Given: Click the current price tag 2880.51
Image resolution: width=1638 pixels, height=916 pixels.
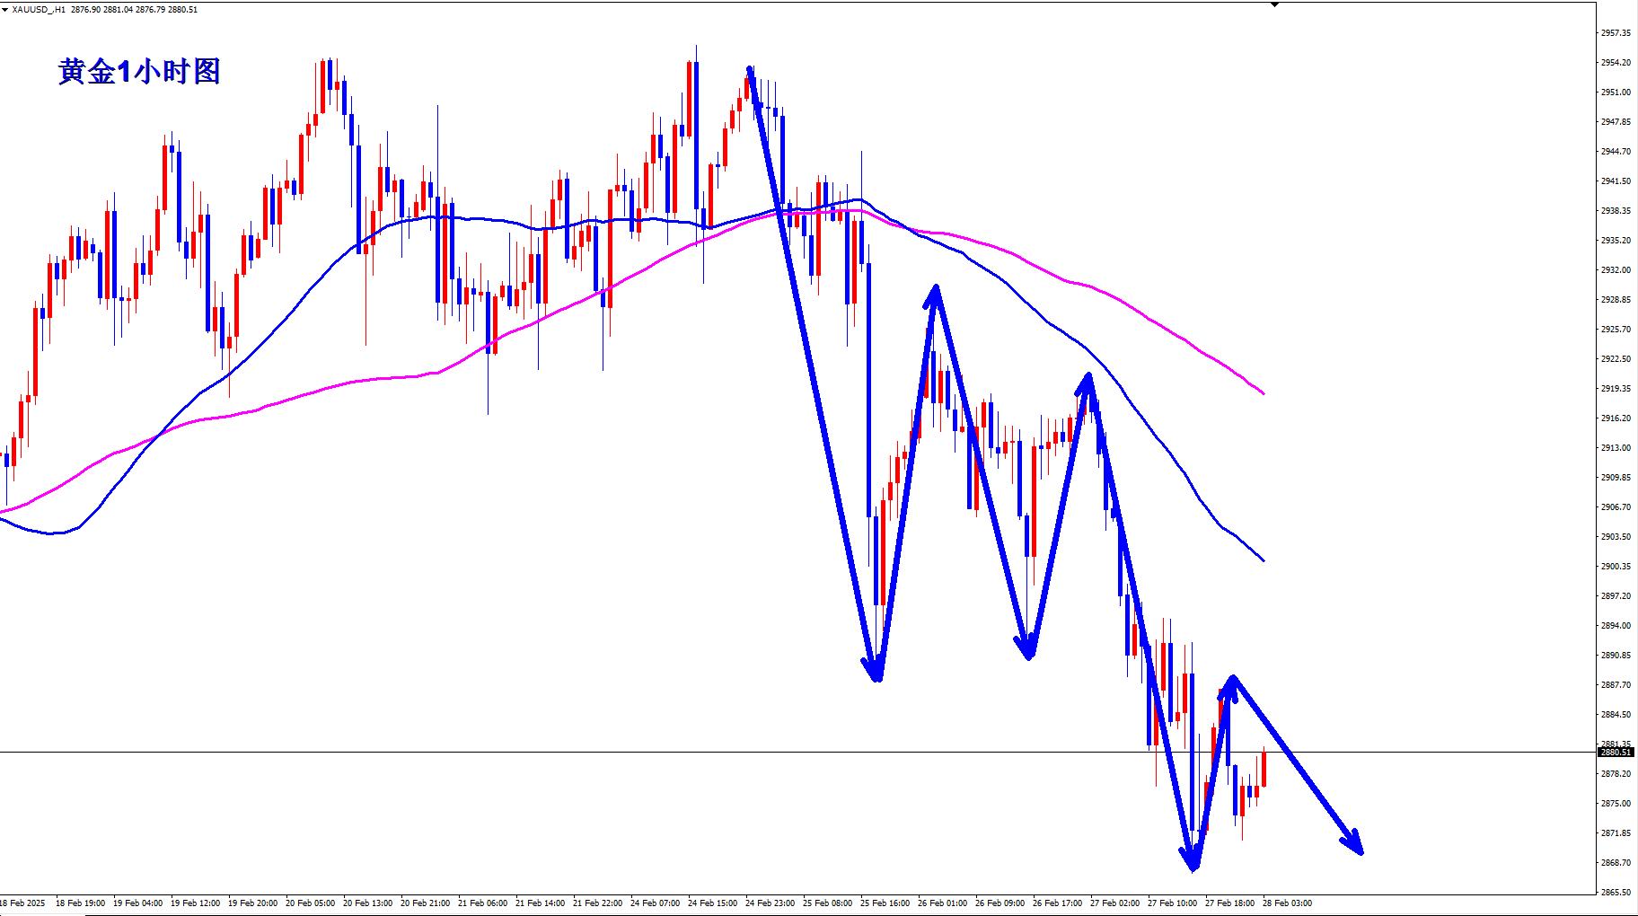Looking at the screenshot, I should click(1616, 753).
